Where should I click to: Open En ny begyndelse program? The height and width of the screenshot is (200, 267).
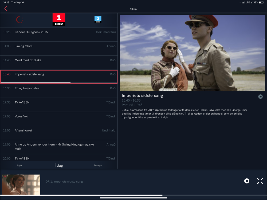pos(59,91)
